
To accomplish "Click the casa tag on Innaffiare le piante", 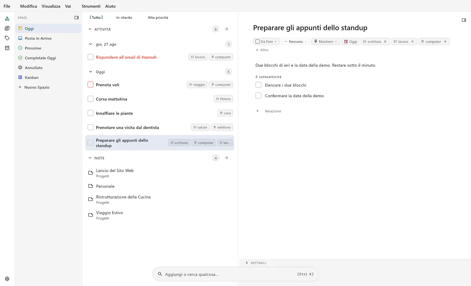I will click(x=225, y=113).
